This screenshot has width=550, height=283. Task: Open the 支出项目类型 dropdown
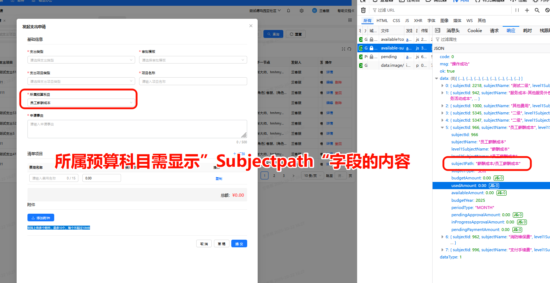click(81, 81)
